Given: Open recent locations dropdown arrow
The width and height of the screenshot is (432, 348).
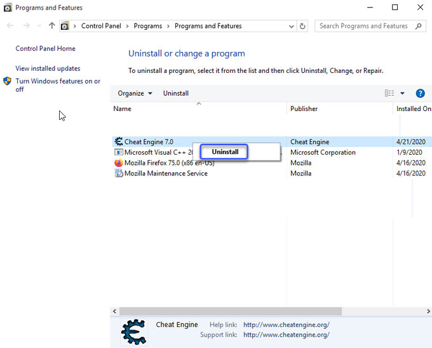Looking at the screenshot, I should [x=39, y=26].
